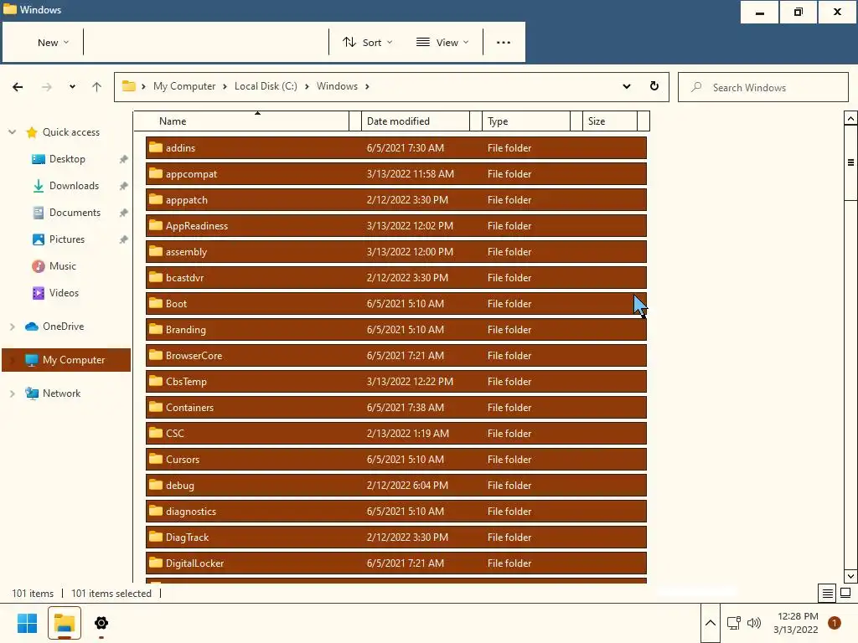Select the assembly folder
Viewport: 858px width, 643px height.
click(396, 251)
